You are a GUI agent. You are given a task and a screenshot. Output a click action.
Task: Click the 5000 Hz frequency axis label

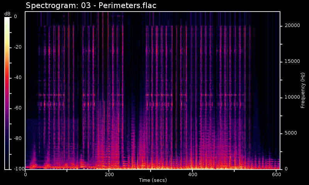(291, 133)
